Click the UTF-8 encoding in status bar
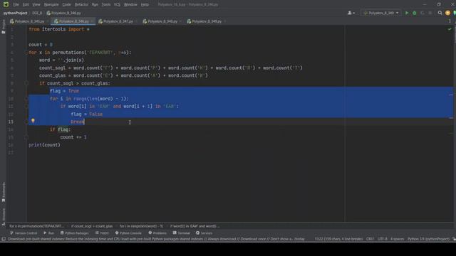 point(383,239)
